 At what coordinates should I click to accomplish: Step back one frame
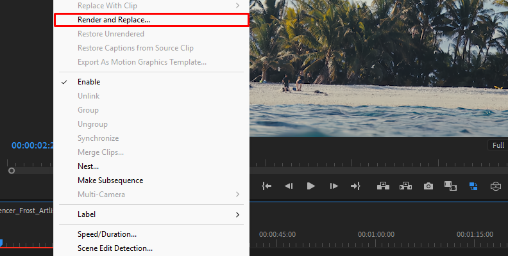point(289,186)
